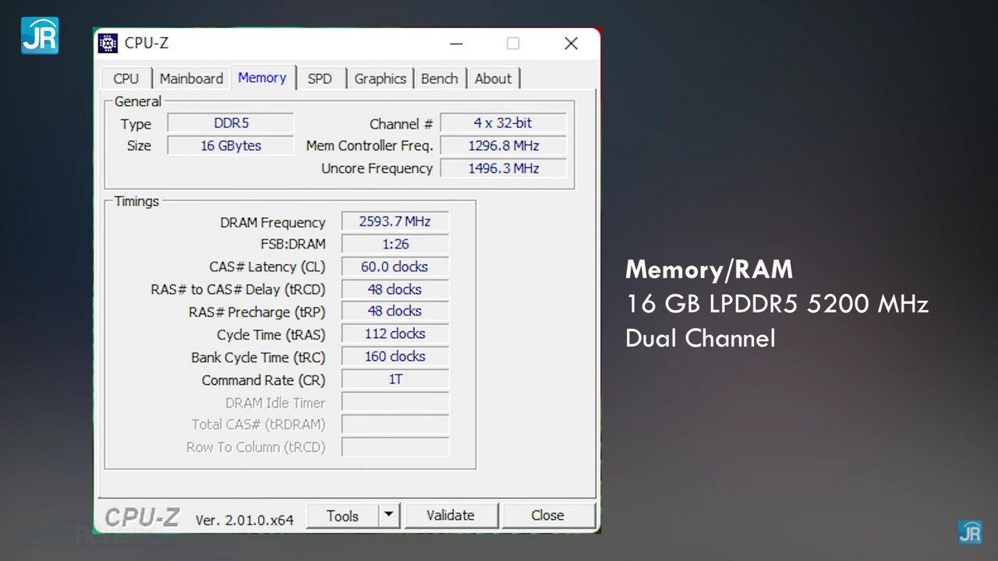Screen dimensions: 998x561
Task: Click the Validate button
Action: click(x=451, y=515)
